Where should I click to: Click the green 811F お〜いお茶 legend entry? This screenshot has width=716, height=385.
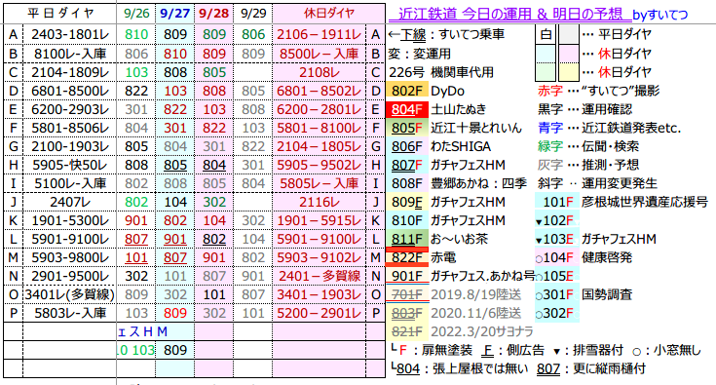437,239
